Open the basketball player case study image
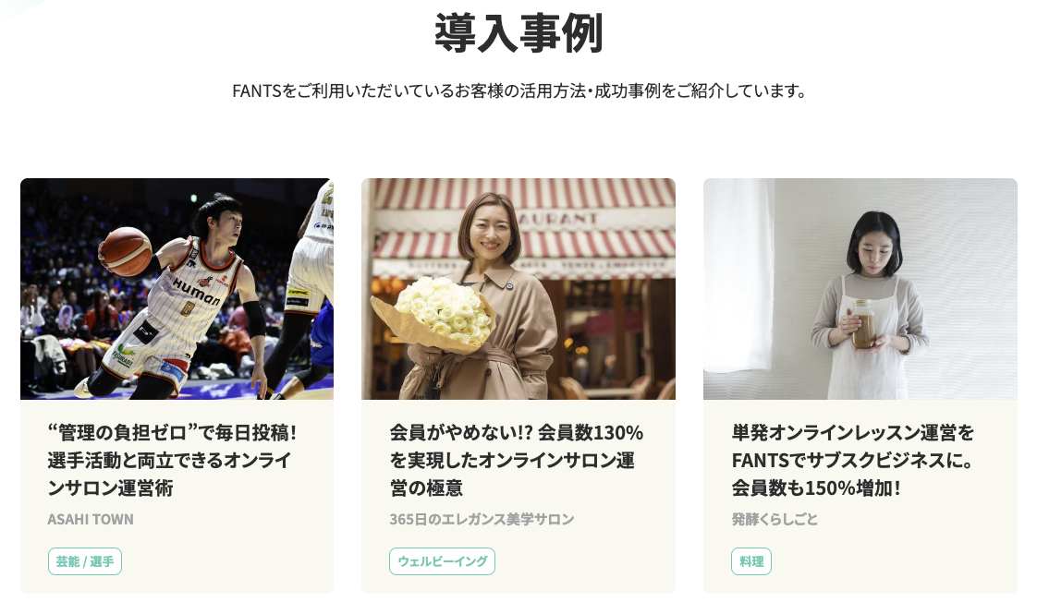 [177, 289]
